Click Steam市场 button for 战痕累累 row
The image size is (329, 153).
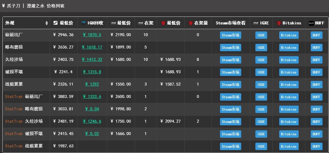click(230, 85)
